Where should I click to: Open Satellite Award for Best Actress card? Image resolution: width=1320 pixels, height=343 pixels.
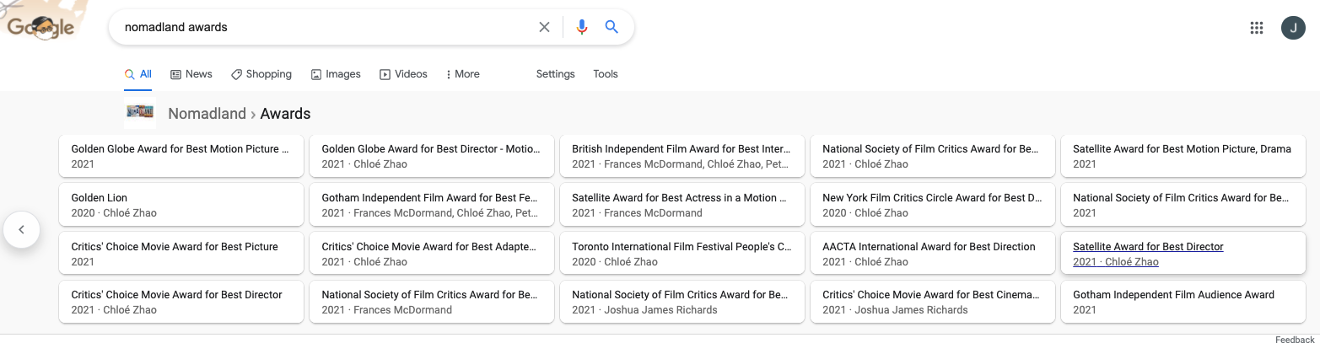[x=682, y=205]
